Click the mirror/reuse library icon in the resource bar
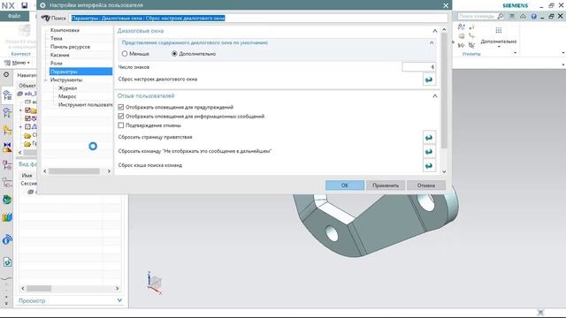566x318 pixels. click(7, 148)
